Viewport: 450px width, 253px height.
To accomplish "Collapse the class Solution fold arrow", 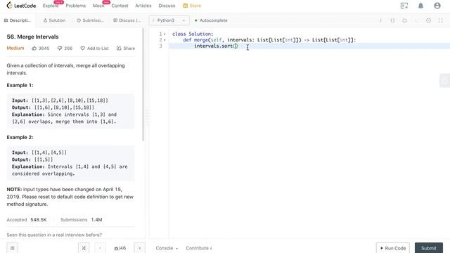I will tap(165, 34).
